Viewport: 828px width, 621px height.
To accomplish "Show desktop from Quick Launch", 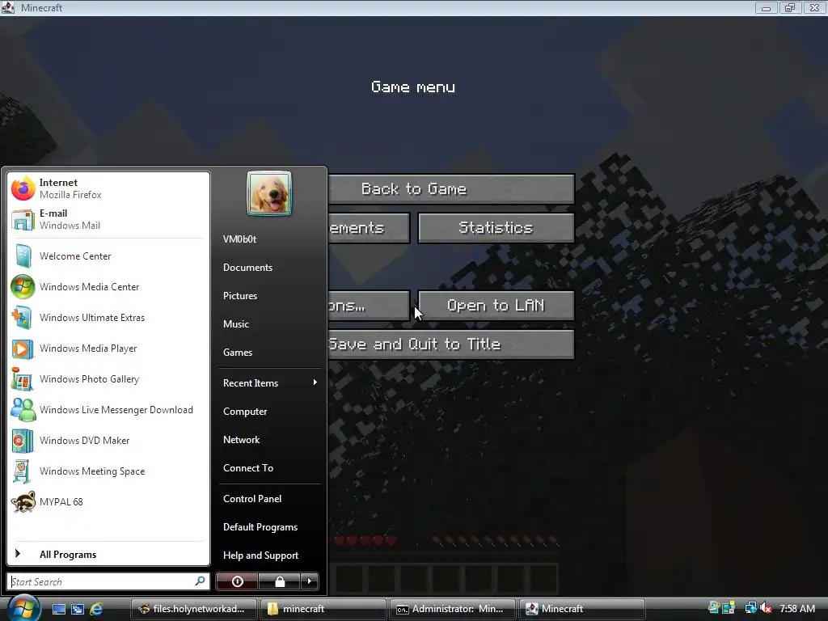I will 59,609.
